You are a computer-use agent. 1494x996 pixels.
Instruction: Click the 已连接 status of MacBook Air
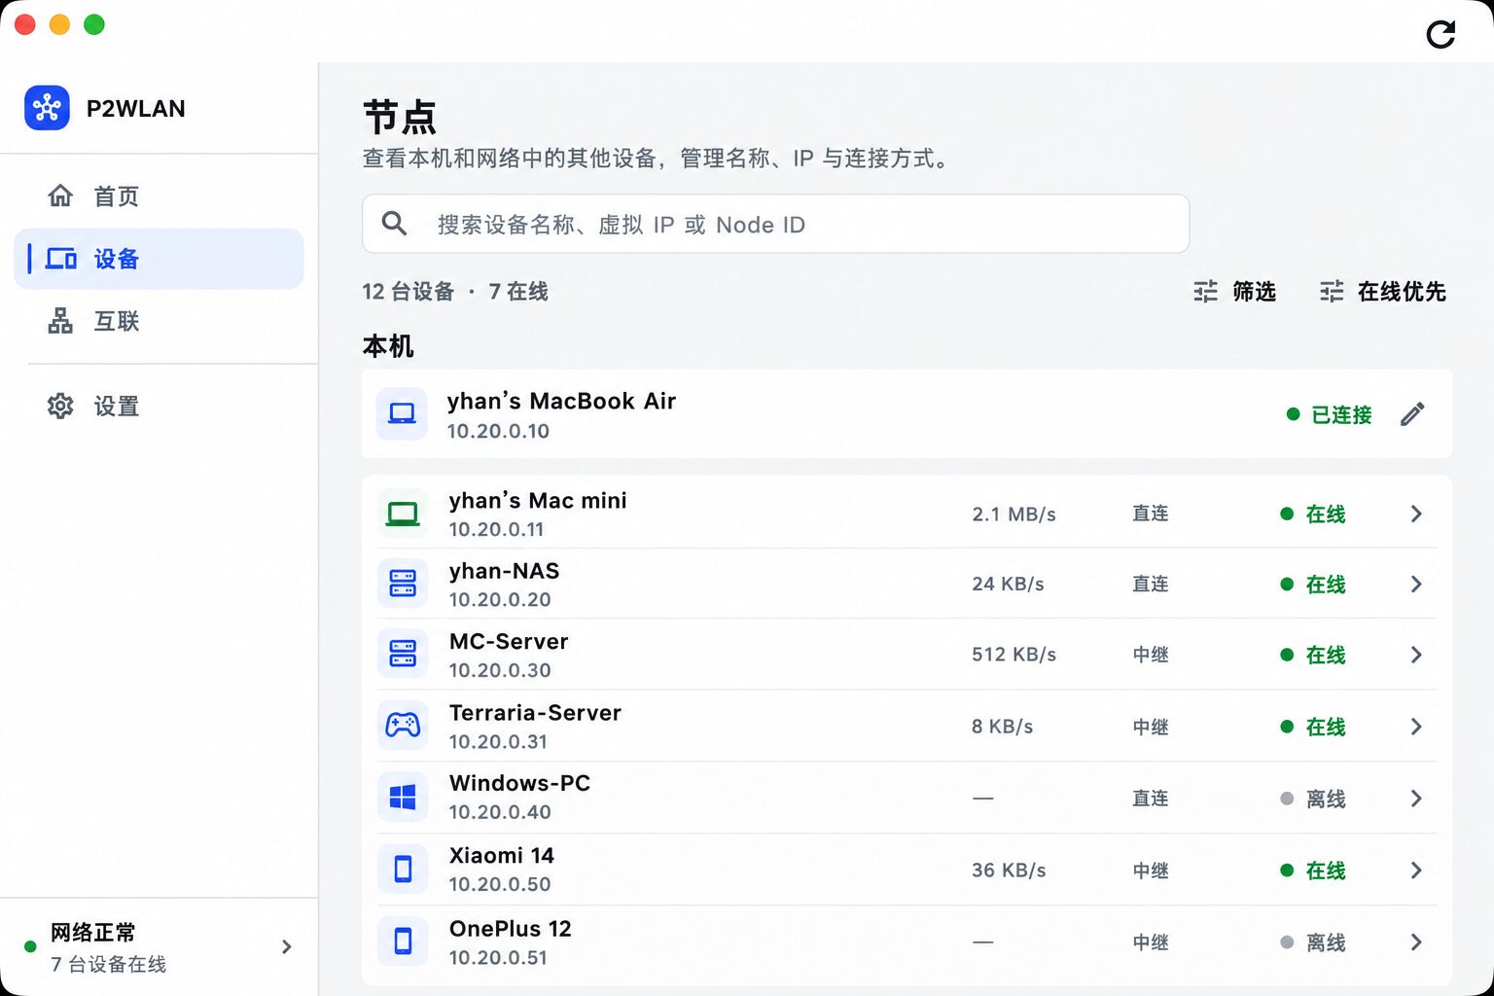[1329, 415]
